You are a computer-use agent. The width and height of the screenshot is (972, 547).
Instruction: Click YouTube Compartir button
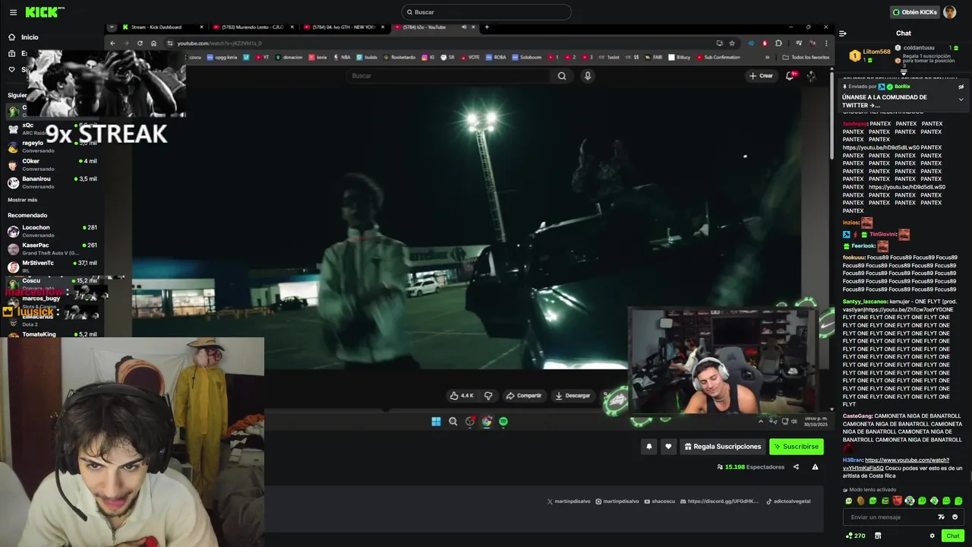click(524, 396)
